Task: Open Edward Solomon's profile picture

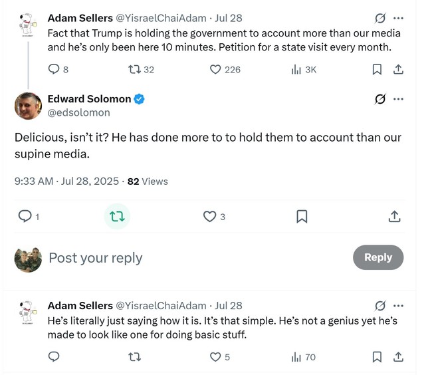Action: (x=28, y=106)
